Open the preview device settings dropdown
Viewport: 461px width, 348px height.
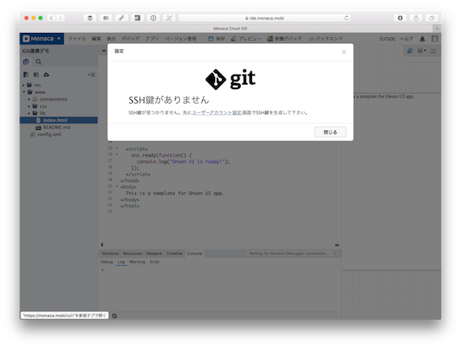point(422,51)
